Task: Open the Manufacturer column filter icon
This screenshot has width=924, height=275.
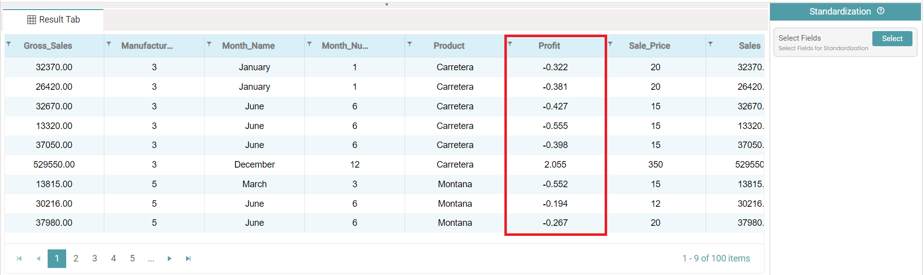Action: [109, 44]
